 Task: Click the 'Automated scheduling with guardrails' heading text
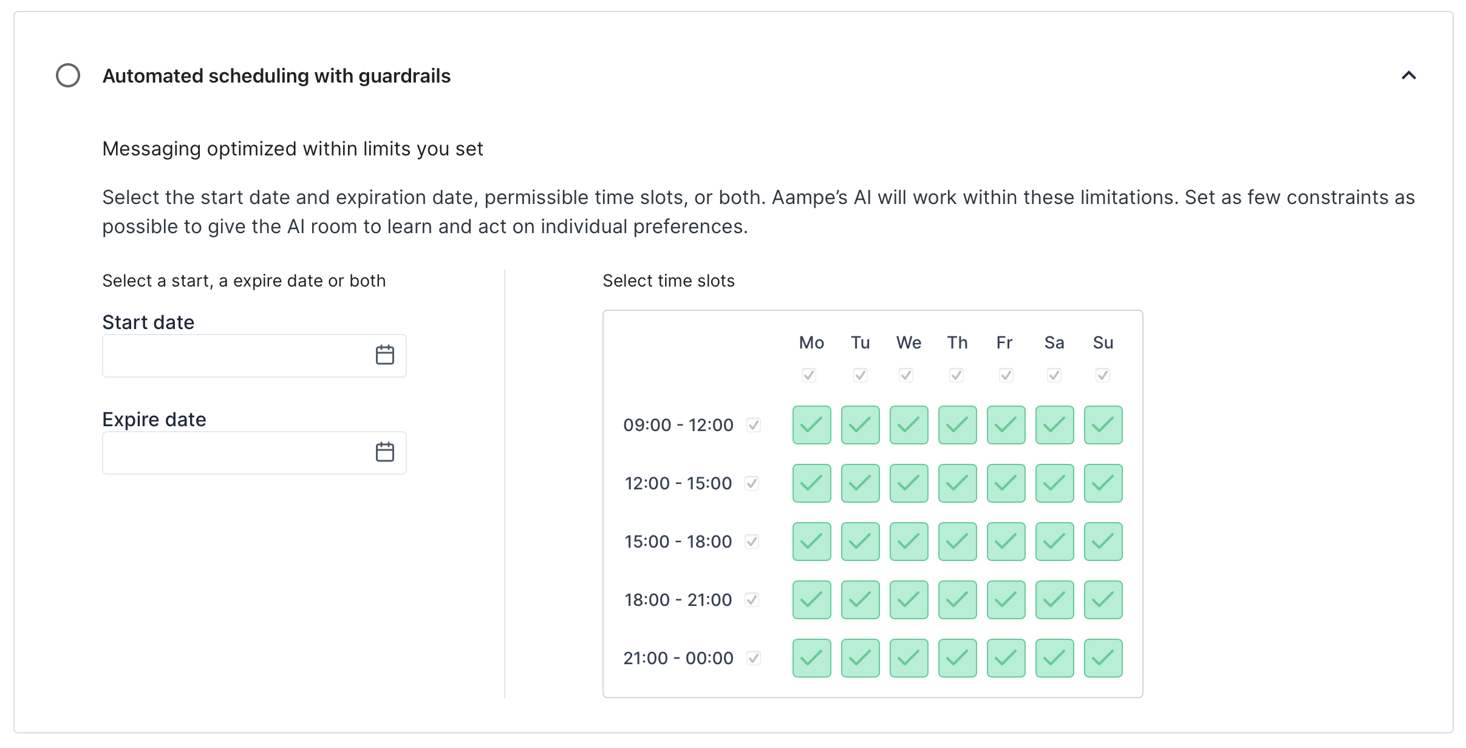pyautogui.click(x=276, y=76)
